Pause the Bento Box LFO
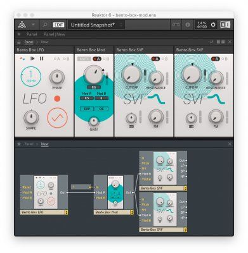 click(42, 59)
